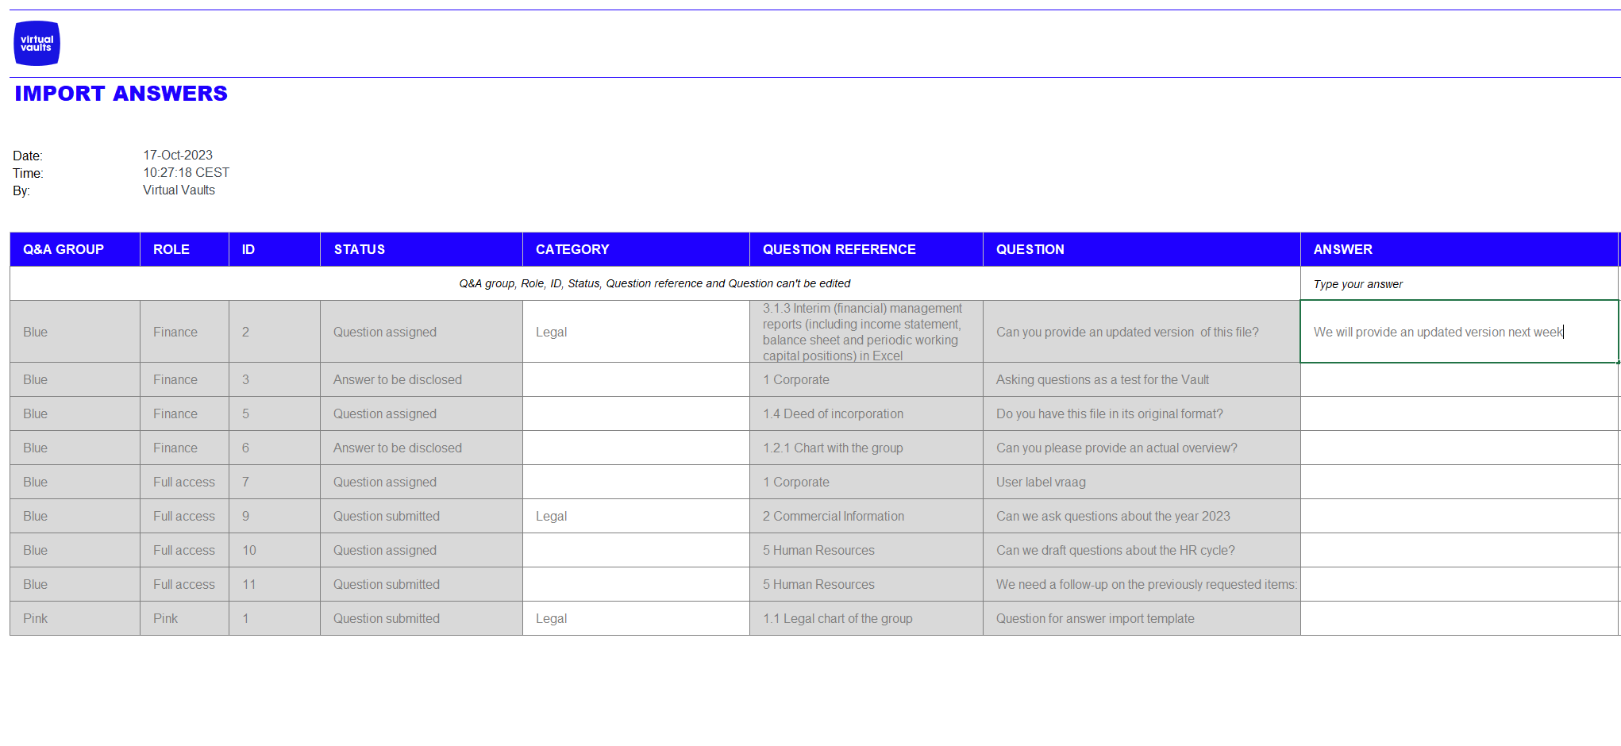Image resolution: width=1621 pixels, height=746 pixels.
Task: Select 'Answer to be disclosed' status for ID 6
Action: tap(422, 448)
